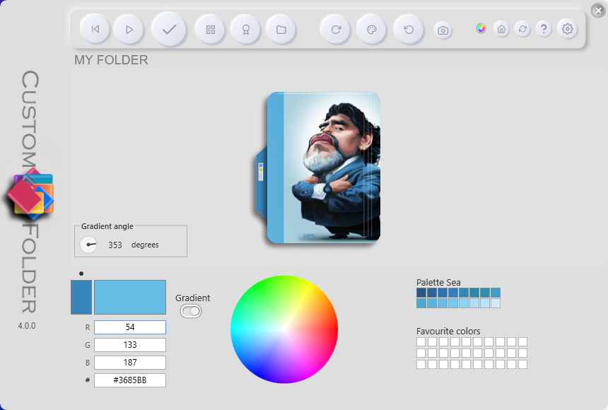The height and width of the screenshot is (410, 608).
Task: Click the small rainbow color wheel icon
Action: click(481, 28)
